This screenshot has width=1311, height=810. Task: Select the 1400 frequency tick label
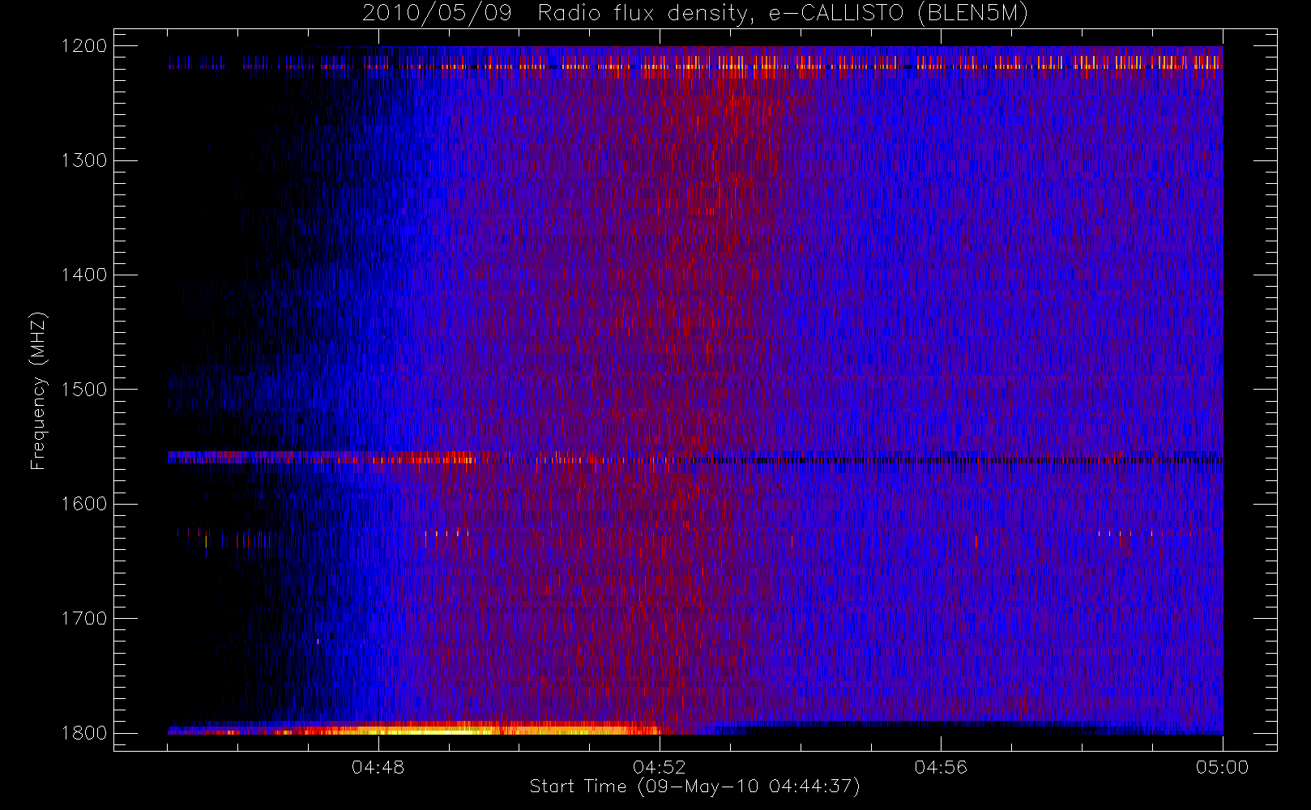85,275
